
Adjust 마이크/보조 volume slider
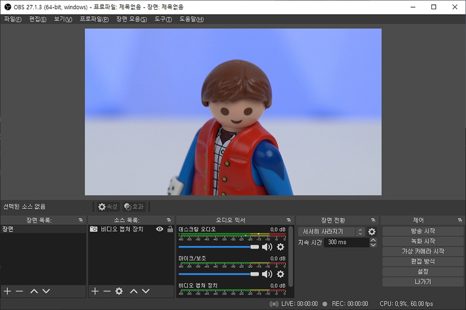click(x=219, y=274)
